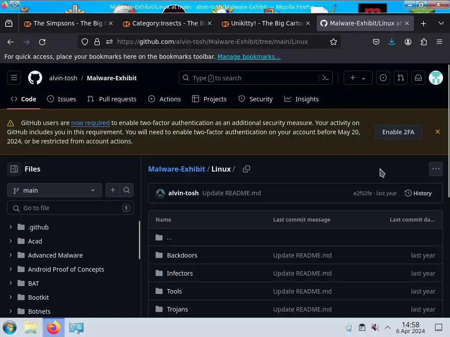Image resolution: width=450 pixels, height=337 pixels.
Task: Open the Manage bookmarks link
Action: click(249, 57)
